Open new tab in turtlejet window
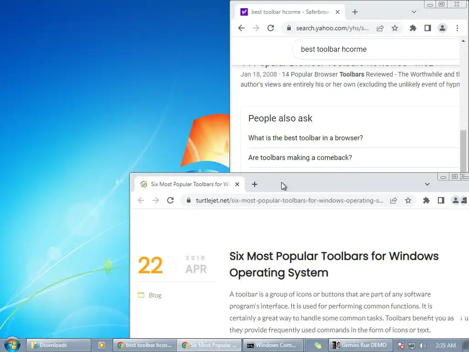The width and height of the screenshot is (469, 352). [255, 184]
